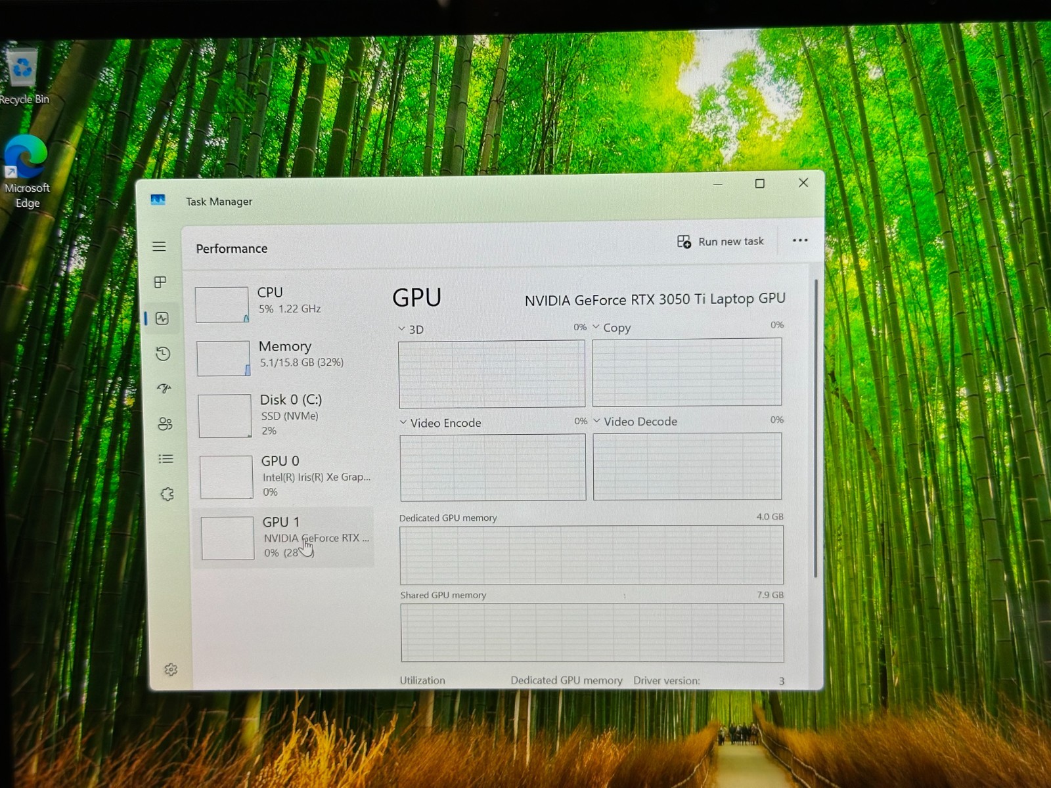Click the 4.0 GB dedicated memory value
The image size is (1051, 788).
coord(770,517)
